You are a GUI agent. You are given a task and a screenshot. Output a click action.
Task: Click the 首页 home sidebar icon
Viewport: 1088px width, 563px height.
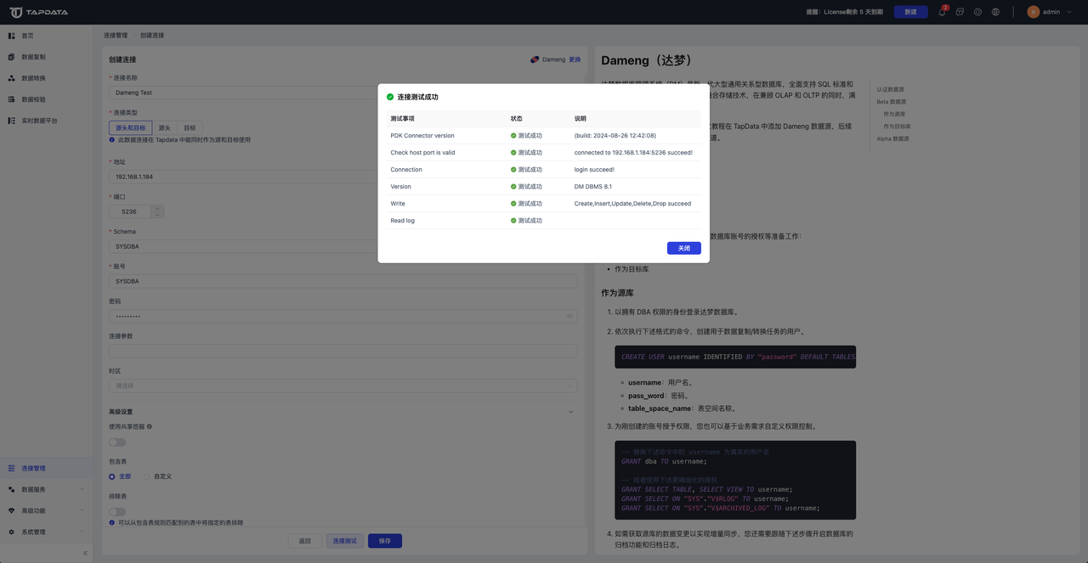click(x=11, y=36)
